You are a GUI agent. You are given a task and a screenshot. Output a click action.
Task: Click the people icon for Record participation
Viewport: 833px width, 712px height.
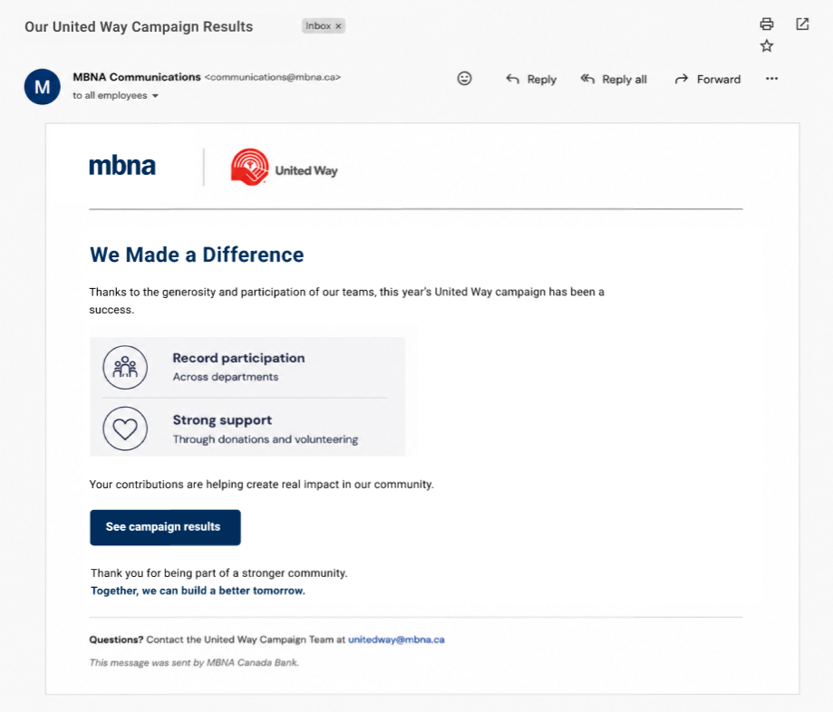pyautogui.click(x=125, y=368)
